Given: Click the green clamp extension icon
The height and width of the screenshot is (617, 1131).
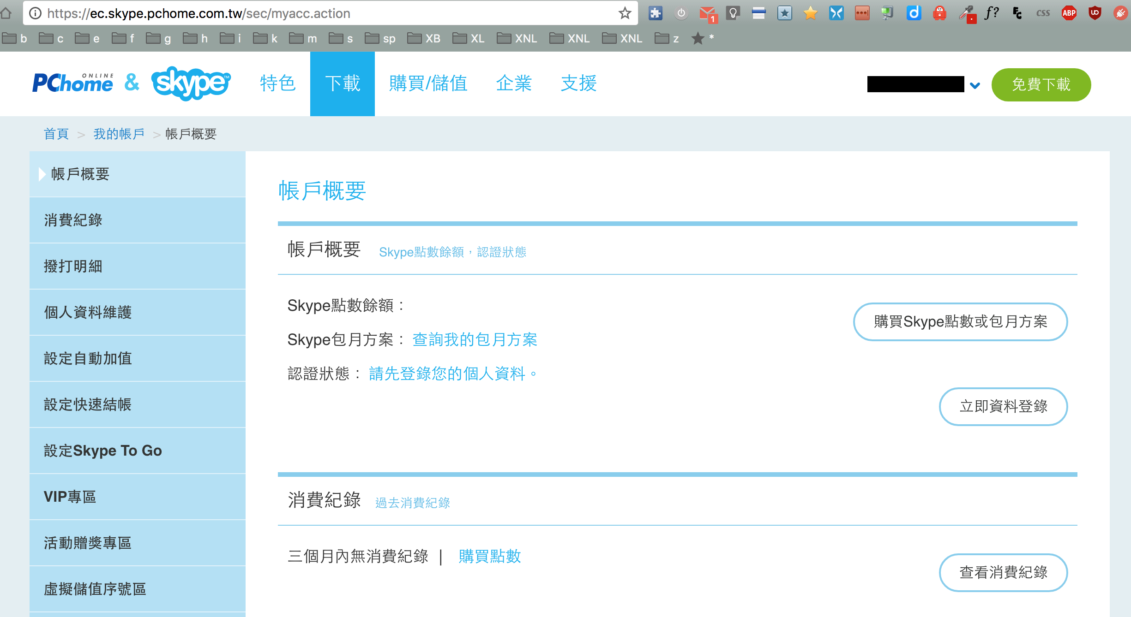Looking at the screenshot, I should 887,13.
